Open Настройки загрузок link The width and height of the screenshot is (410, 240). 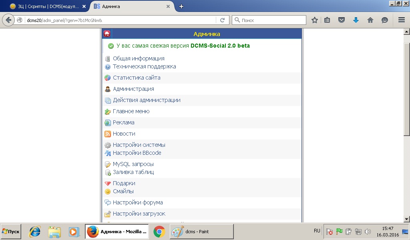click(x=139, y=214)
